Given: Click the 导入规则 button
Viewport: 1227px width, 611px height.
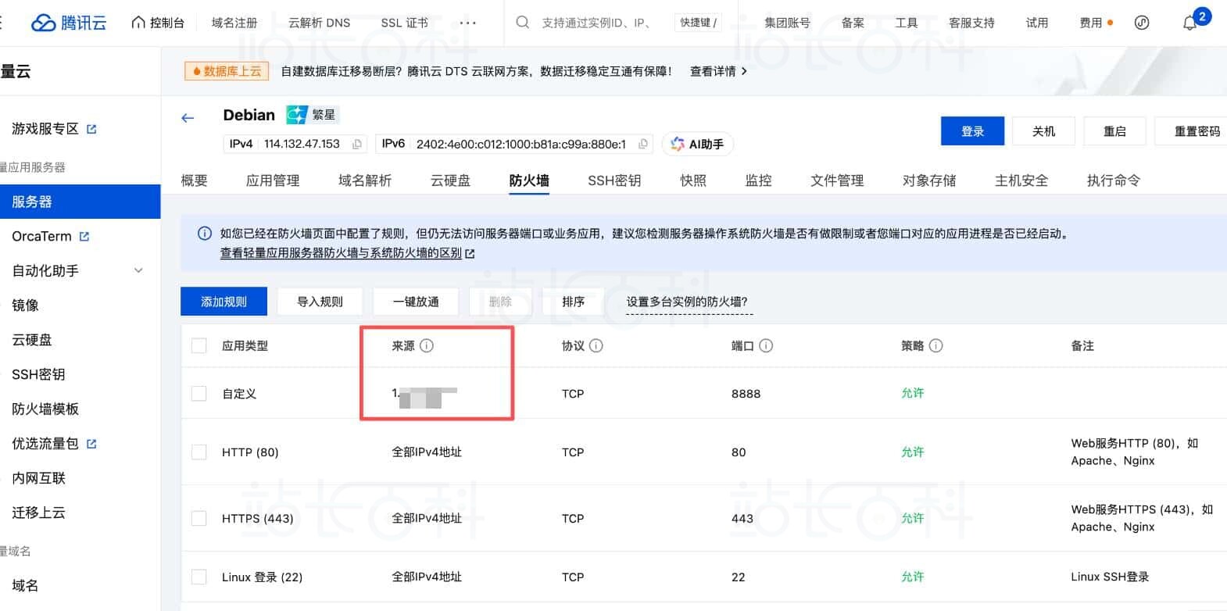Looking at the screenshot, I should tap(320, 302).
